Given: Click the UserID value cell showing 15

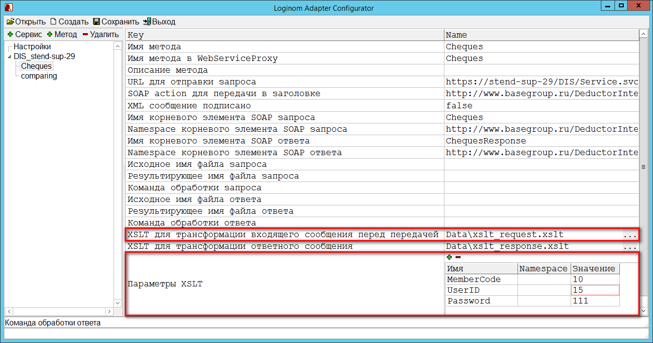Looking at the screenshot, I should click(595, 290).
